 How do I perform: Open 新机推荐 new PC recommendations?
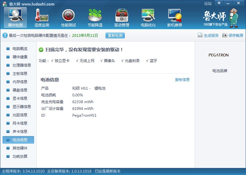click(x=174, y=17)
